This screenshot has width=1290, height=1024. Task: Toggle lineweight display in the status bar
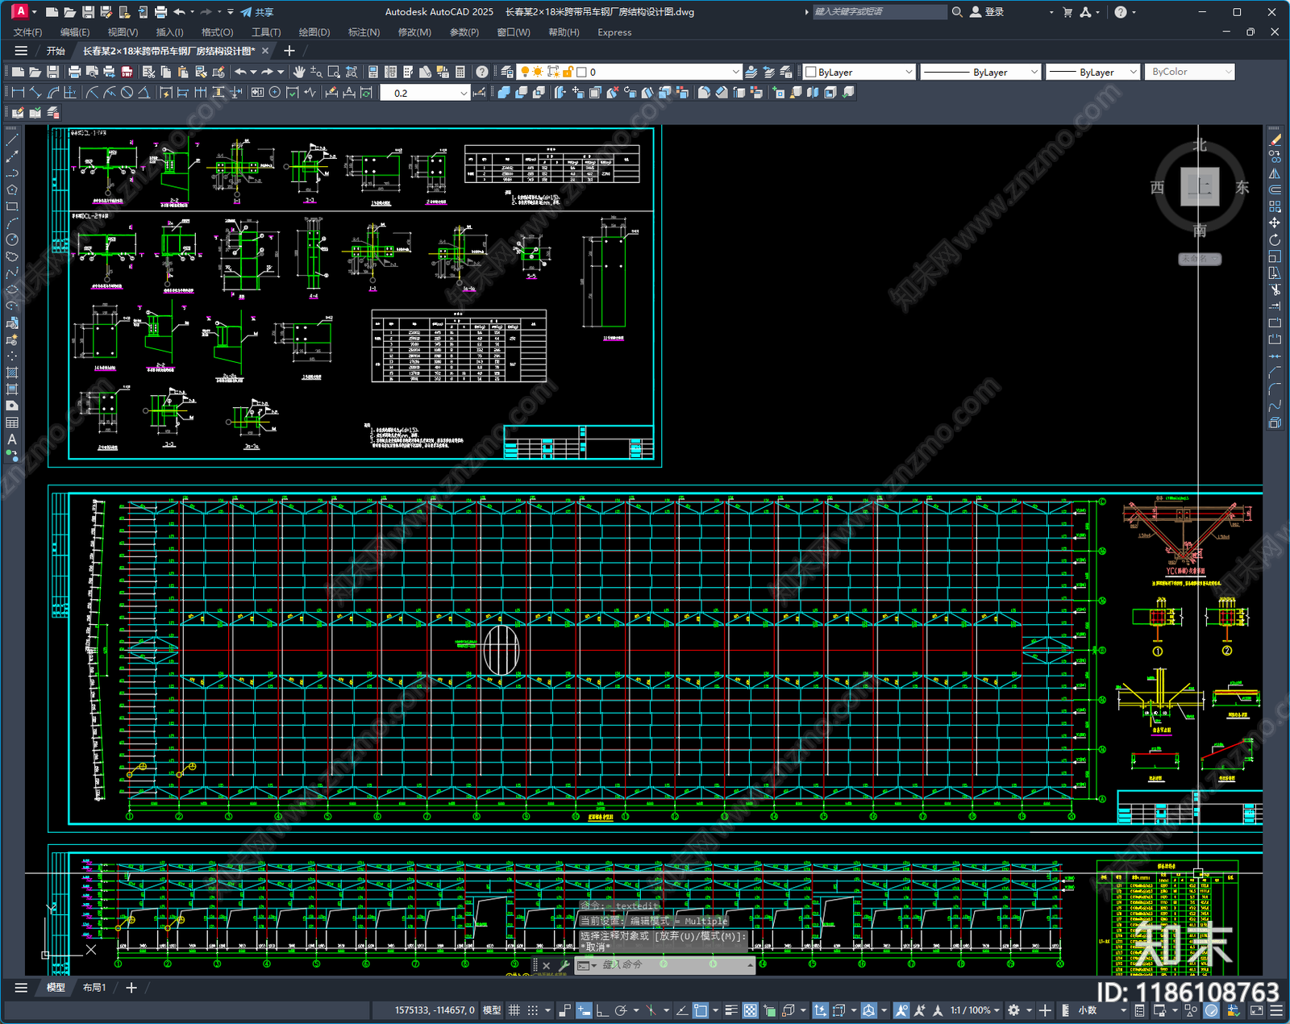[x=731, y=1010]
